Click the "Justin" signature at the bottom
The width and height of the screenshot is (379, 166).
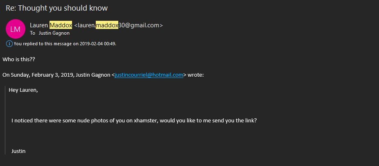(x=18, y=151)
